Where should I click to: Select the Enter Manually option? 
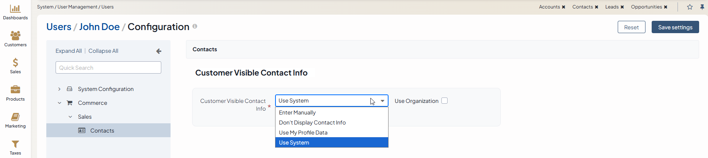pyautogui.click(x=297, y=113)
